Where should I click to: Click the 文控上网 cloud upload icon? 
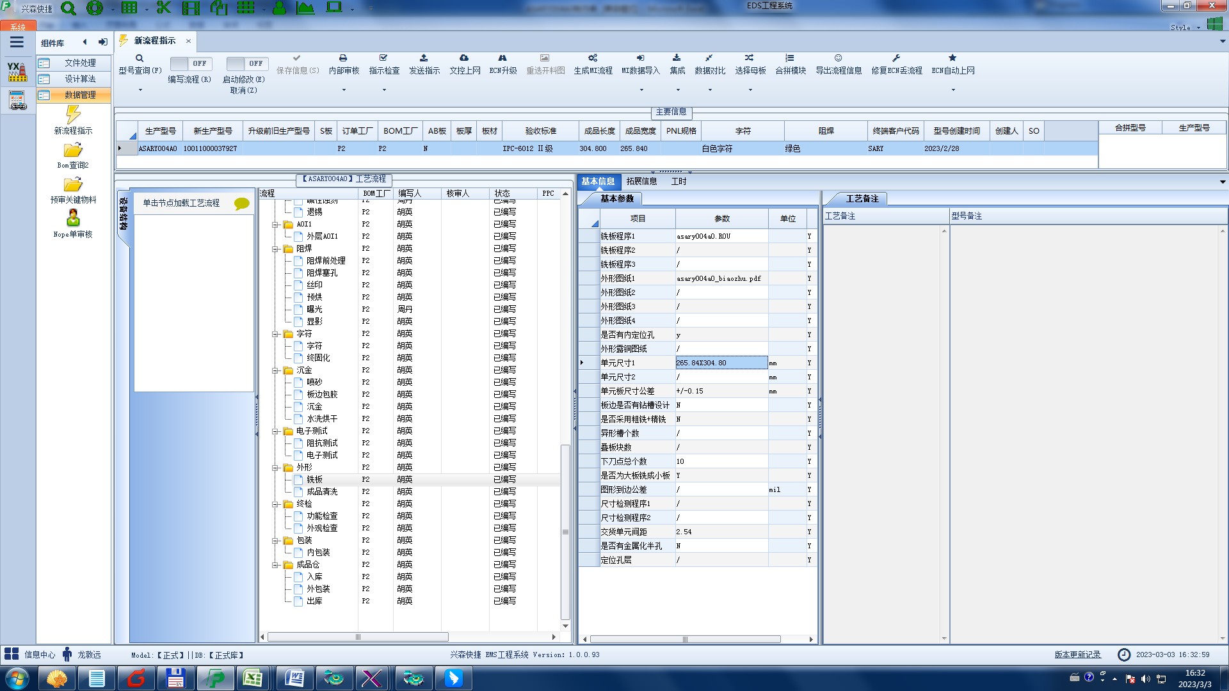coord(464,58)
